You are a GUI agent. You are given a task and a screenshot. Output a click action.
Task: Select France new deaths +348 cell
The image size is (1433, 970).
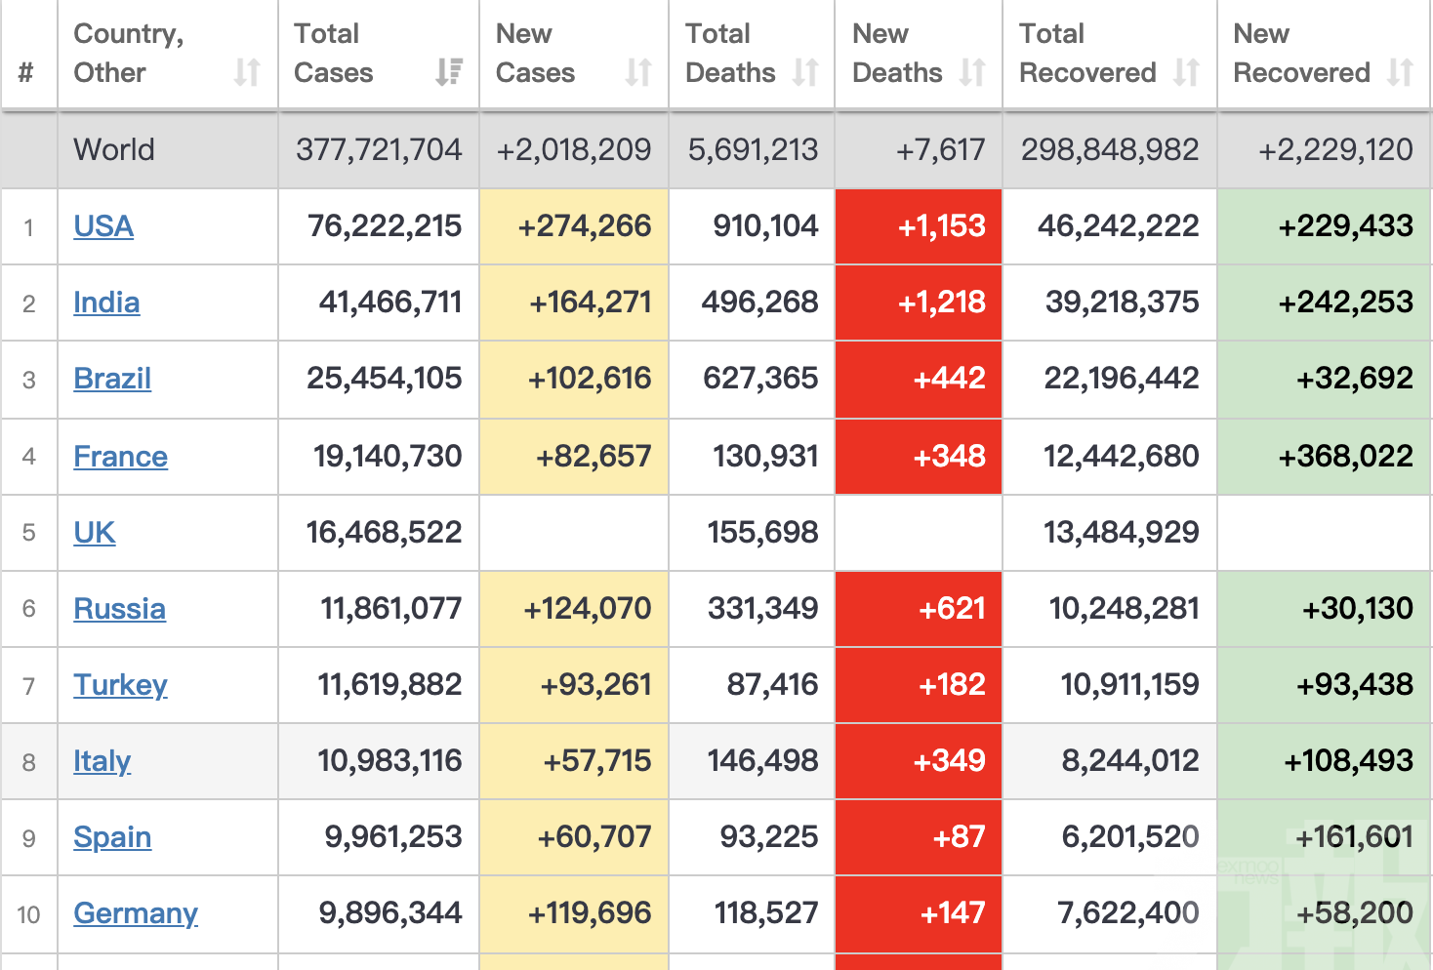(919, 457)
